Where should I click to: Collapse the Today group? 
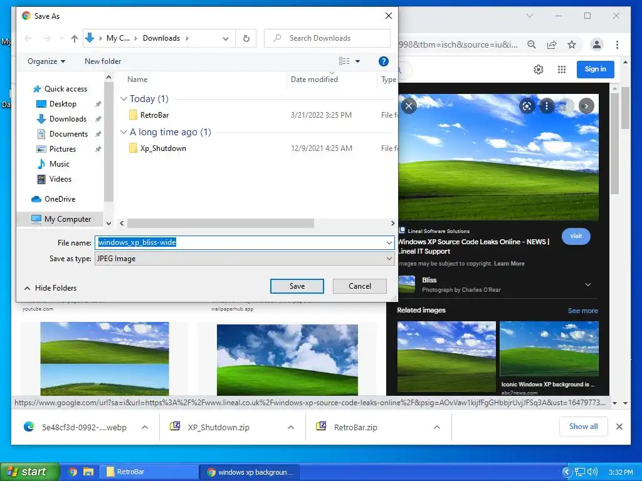[124, 98]
